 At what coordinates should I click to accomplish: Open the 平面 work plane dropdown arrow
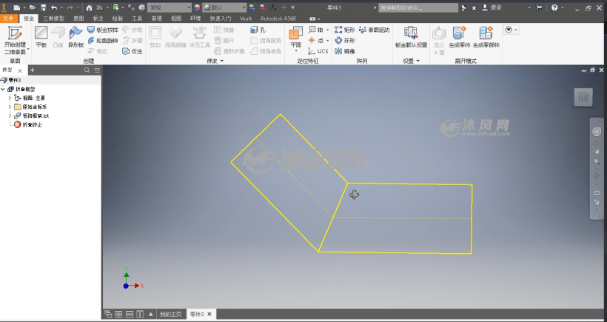(x=296, y=52)
